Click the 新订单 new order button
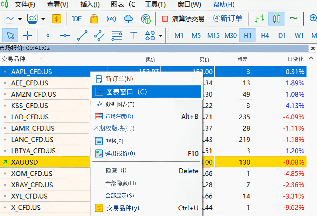The image size is (317, 216). click(227, 19)
